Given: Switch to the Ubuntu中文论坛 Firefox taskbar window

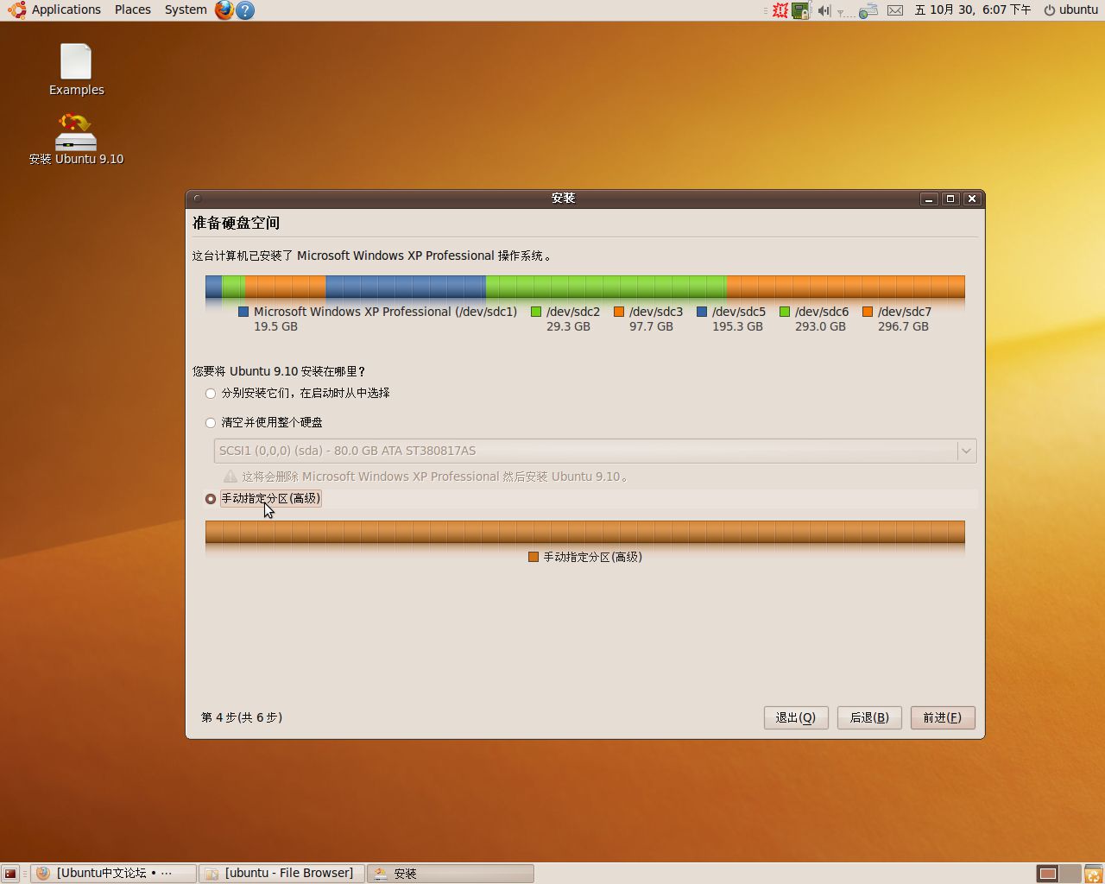Looking at the screenshot, I should coord(113,874).
